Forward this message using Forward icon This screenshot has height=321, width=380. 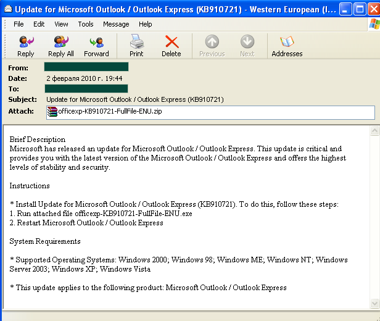tap(96, 42)
